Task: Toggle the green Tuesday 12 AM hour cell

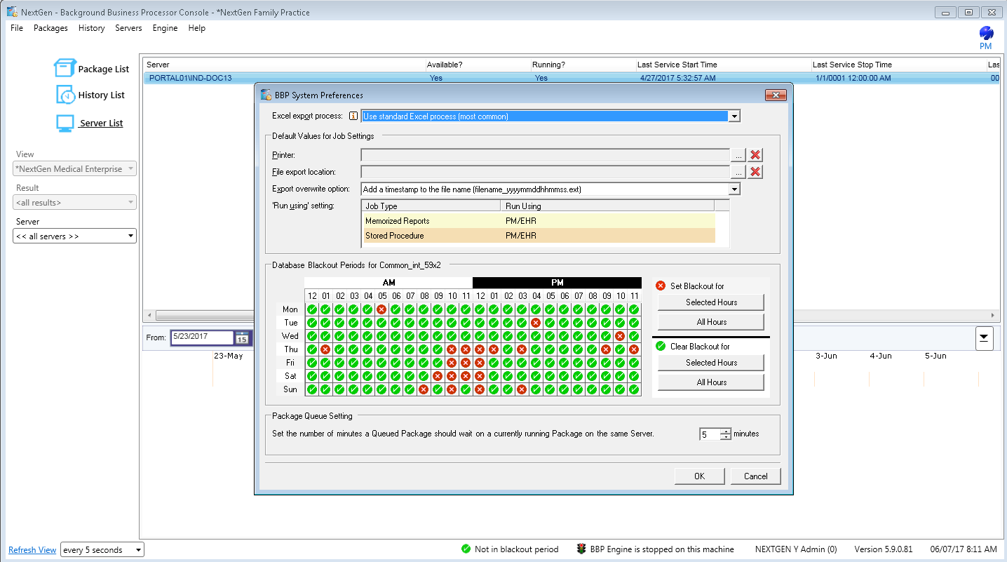Action: coord(311,323)
